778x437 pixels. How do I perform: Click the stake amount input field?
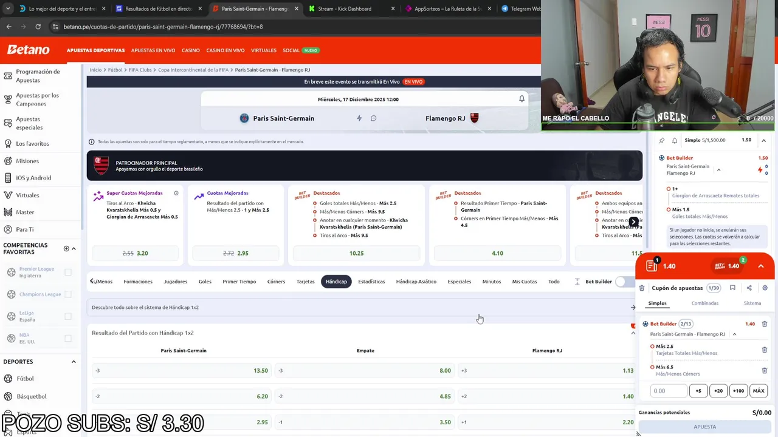coord(669,391)
